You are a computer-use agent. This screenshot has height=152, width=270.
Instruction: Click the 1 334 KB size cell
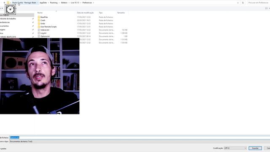pyautogui.click(x=124, y=43)
